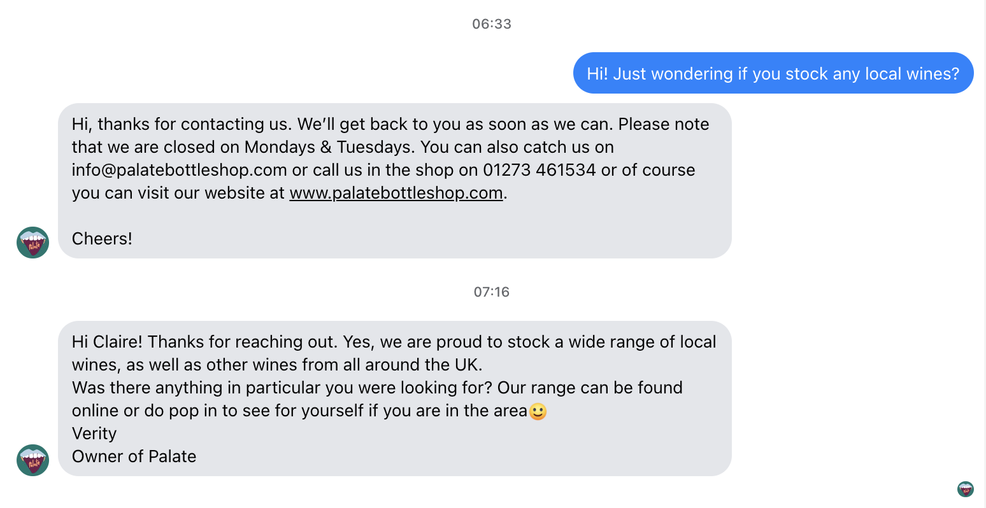Click the "Owner of Palate" signature line
This screenshot has width=986, height=508.
click(x=134, y=456)
